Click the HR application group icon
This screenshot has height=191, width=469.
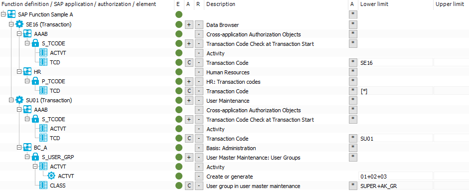[27, 72]
